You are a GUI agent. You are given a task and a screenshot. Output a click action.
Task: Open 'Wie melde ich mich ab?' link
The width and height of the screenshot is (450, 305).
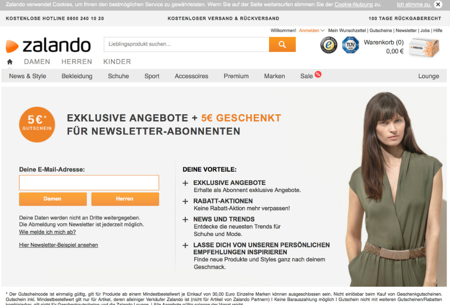[48, 232]
